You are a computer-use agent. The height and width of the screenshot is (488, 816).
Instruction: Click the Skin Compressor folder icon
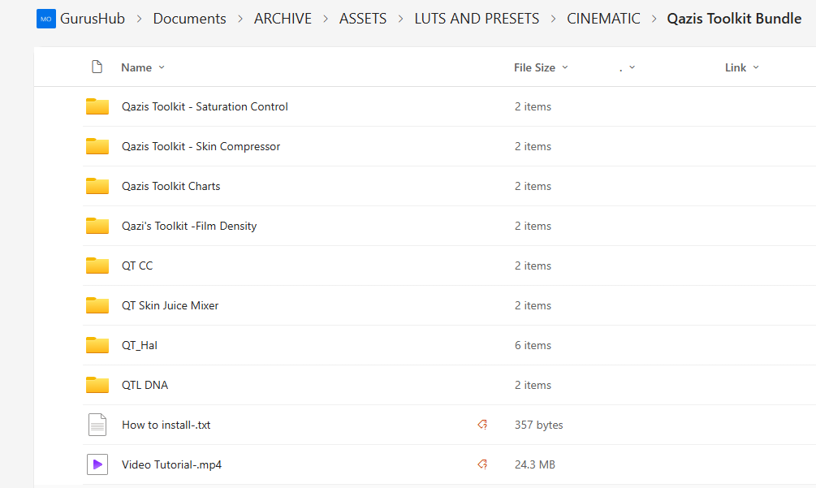click(x=97, y=146)
